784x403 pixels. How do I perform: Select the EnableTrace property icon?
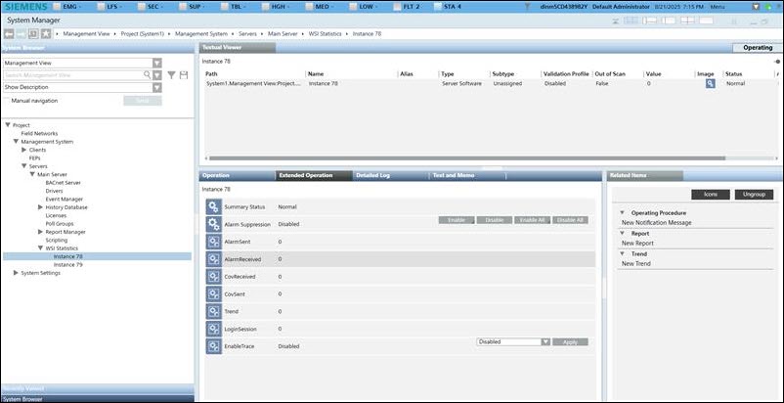tap(213, 345)
